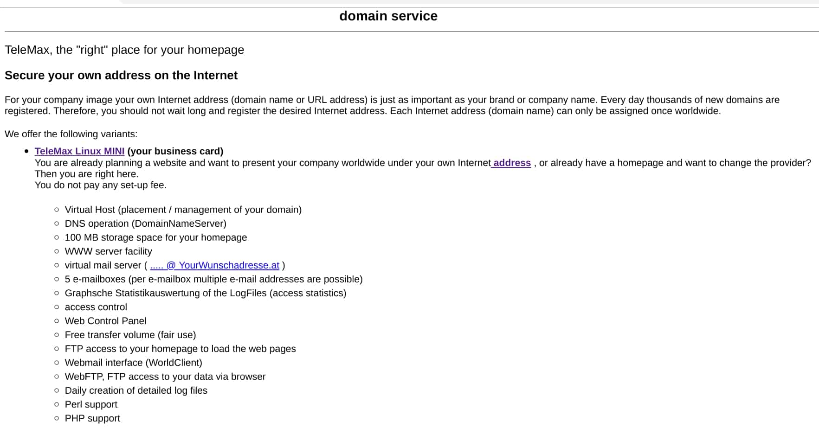Select 'DNS operation (DomainNameServer)' list item

tap(146, 224)
